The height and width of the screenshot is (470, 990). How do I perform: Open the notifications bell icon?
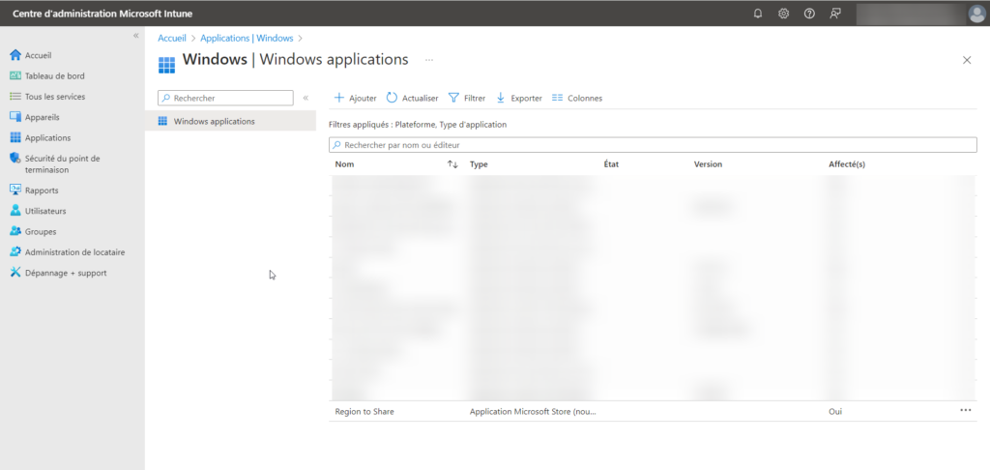(x=757, y=14)
